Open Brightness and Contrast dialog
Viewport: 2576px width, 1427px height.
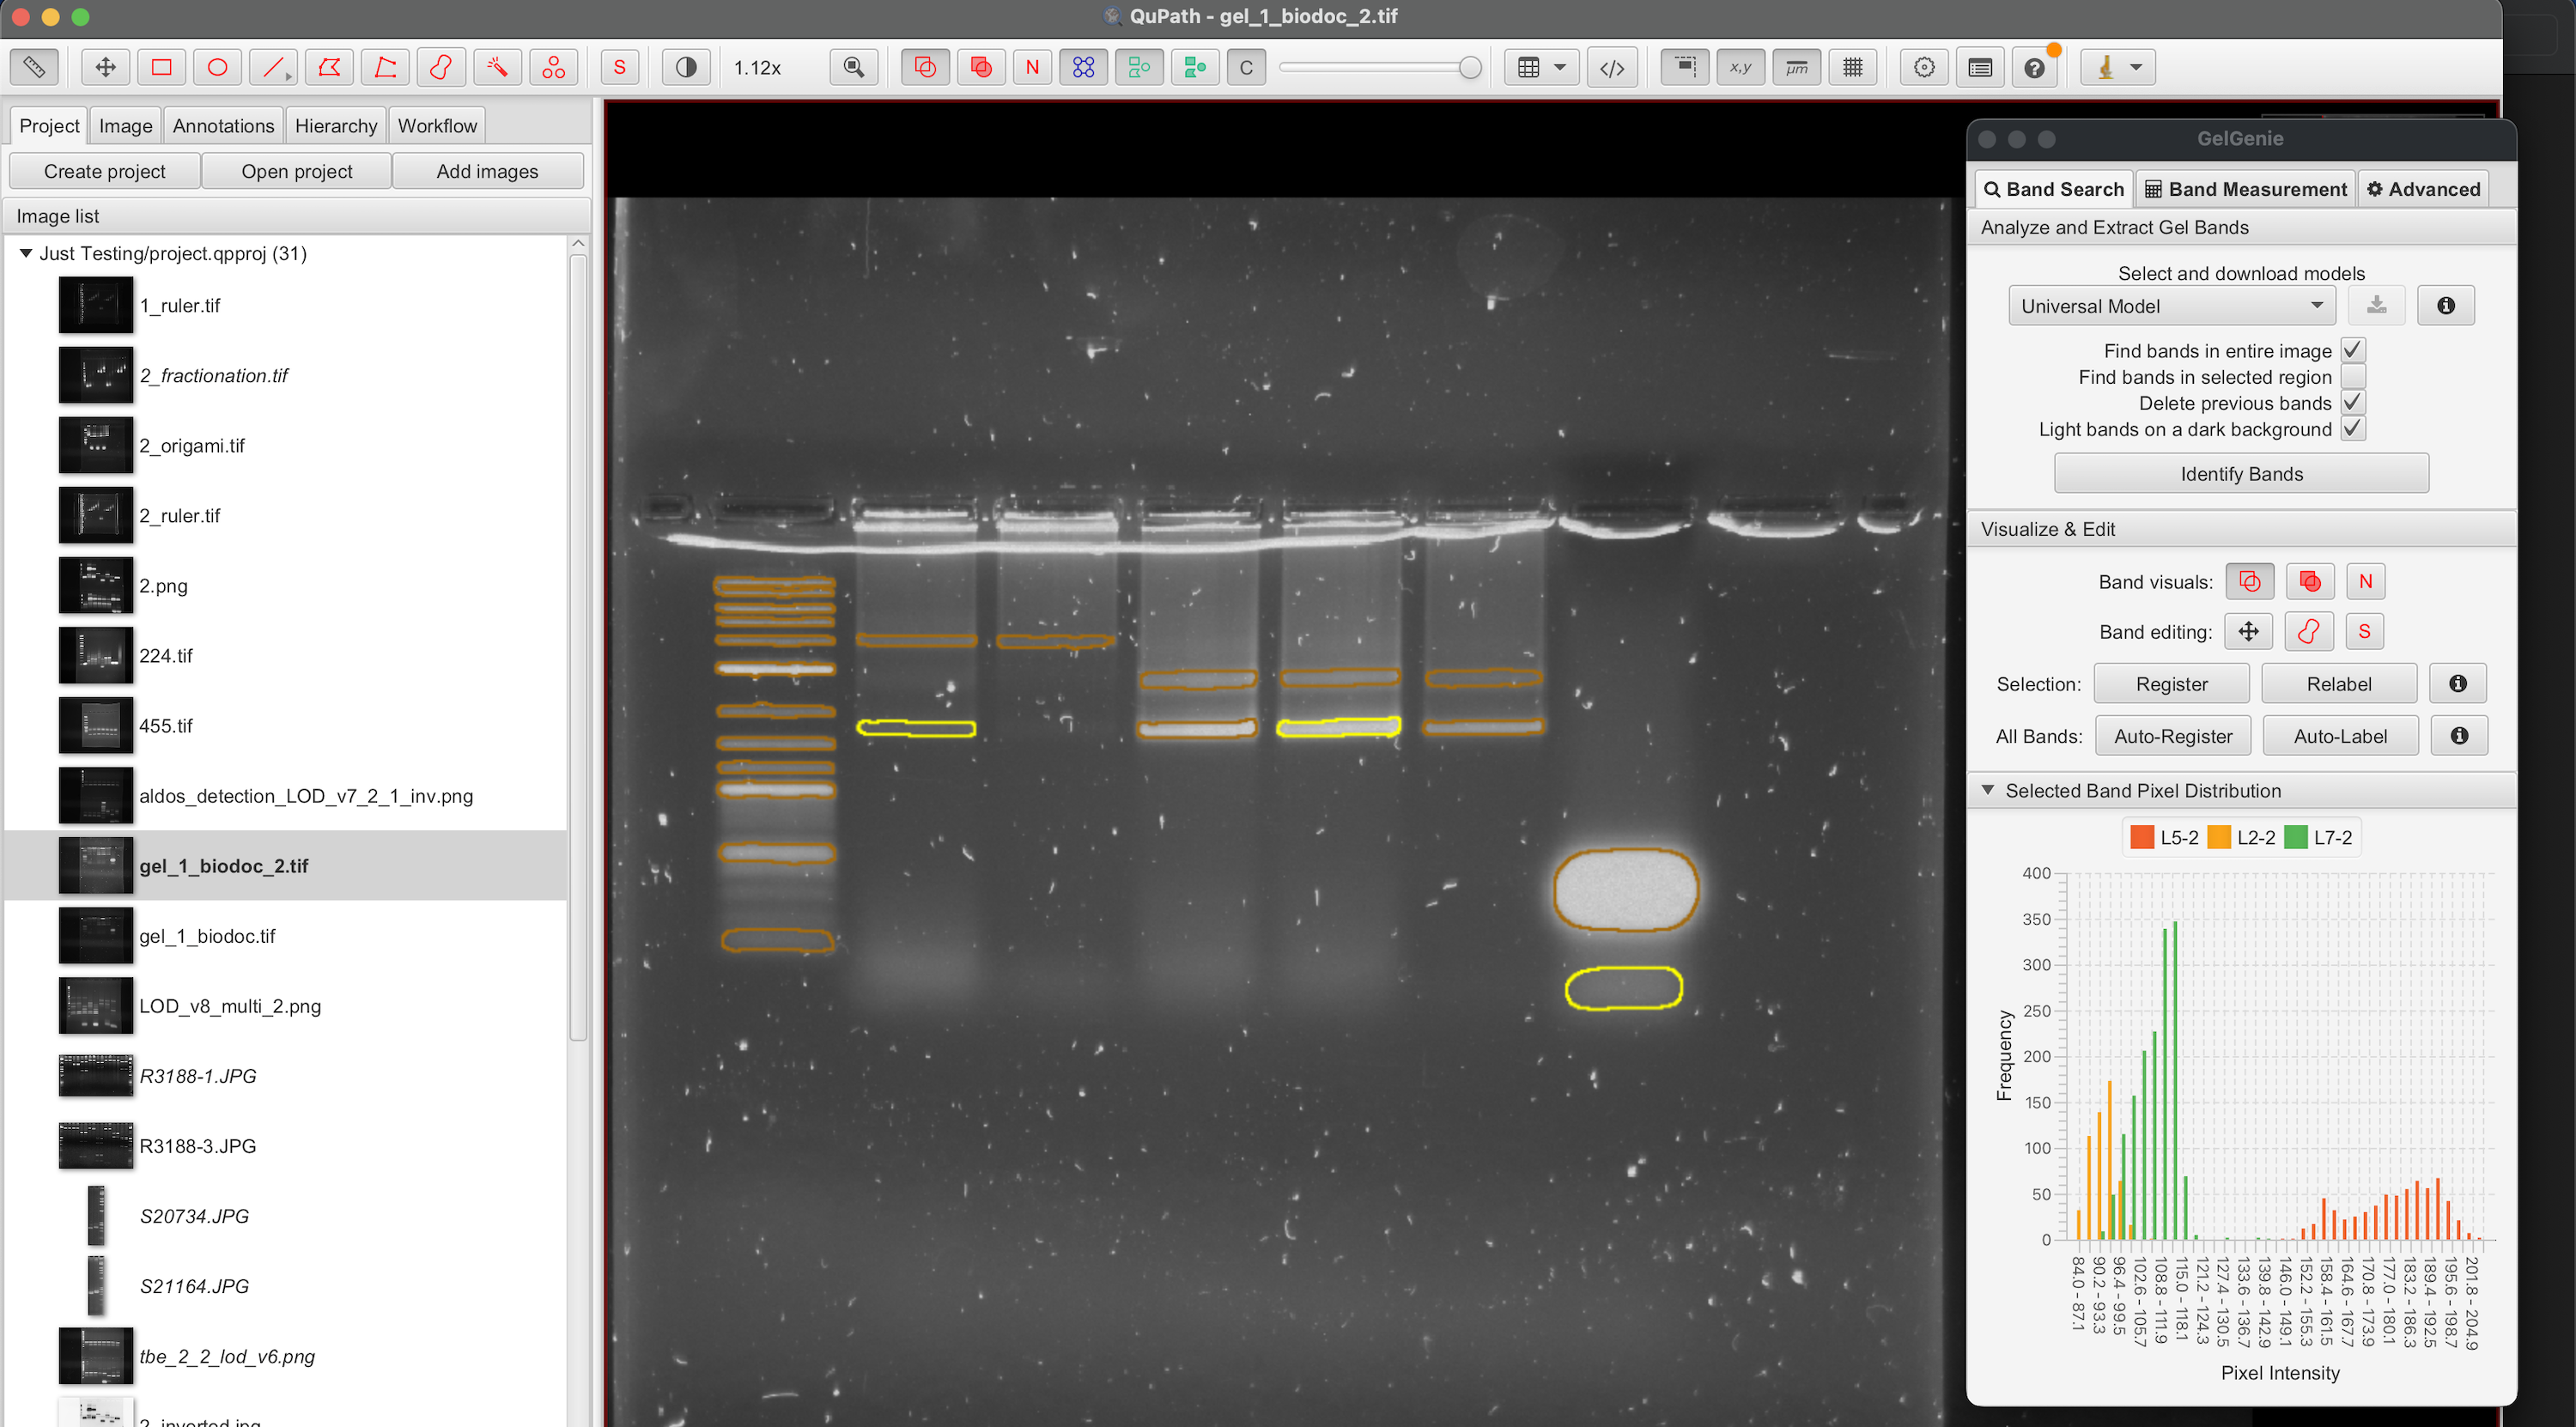686,67
